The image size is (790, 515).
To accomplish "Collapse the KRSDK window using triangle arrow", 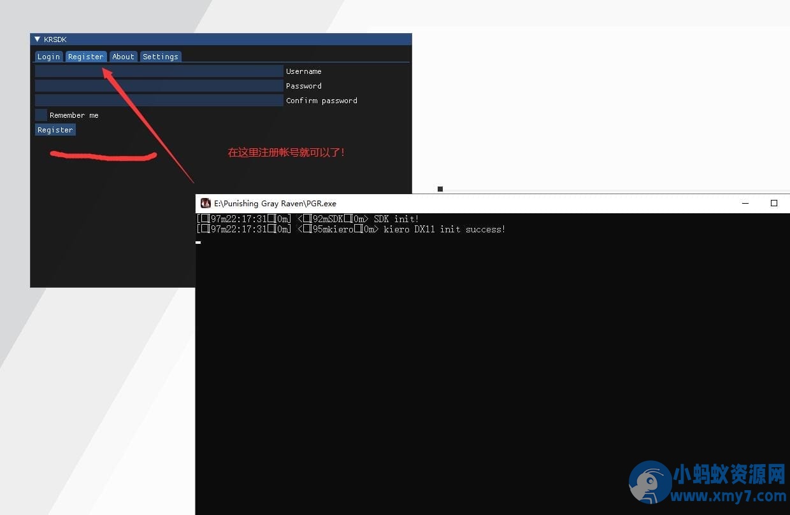I will 37,39.
